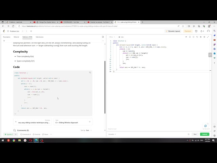This screenshot has width=217, height=163.
Task: Run the code
Action: pyautogui.click(x=195, y=134)
